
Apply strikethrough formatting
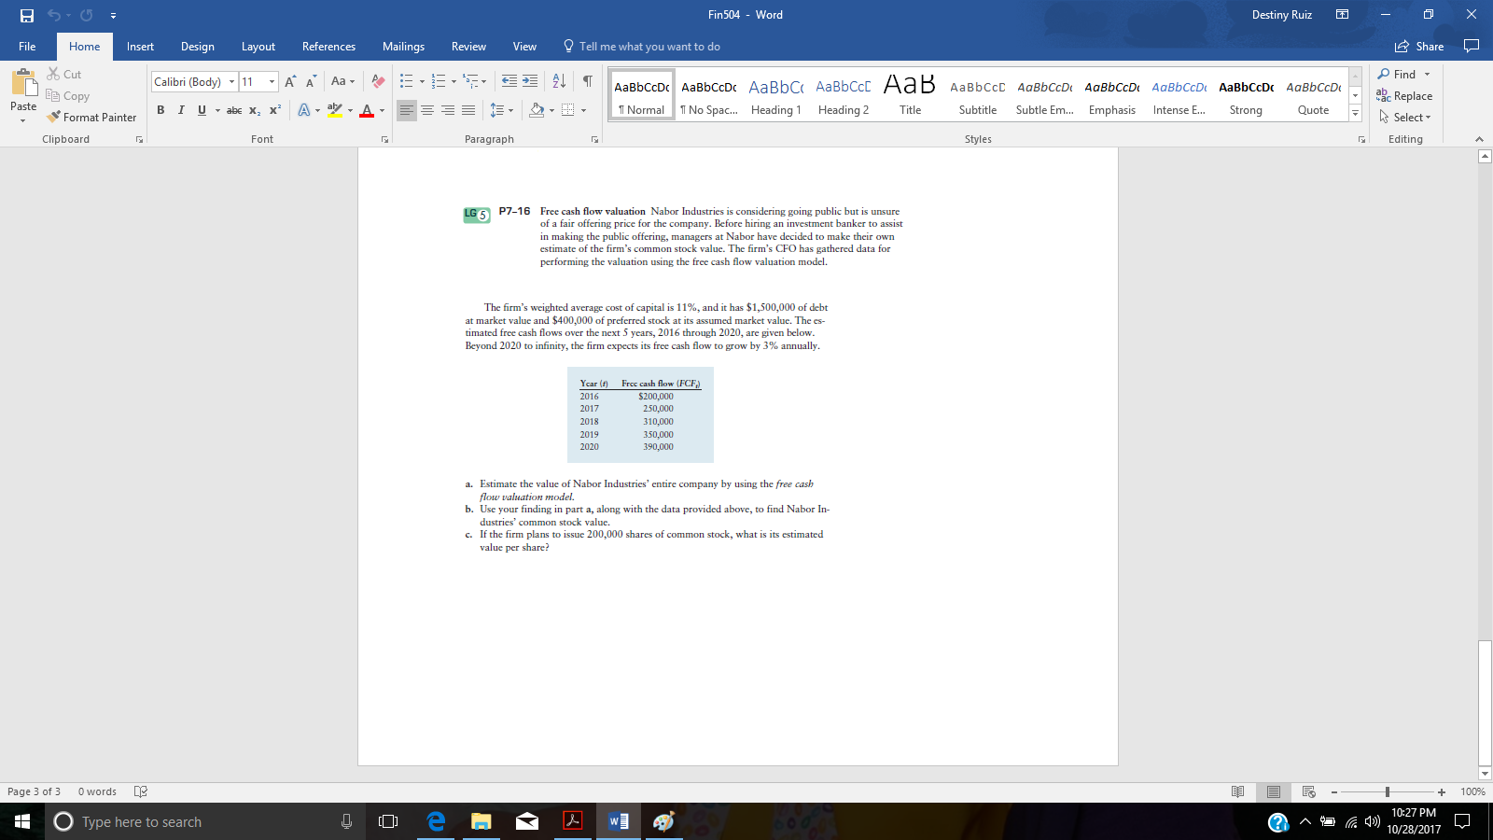pyautogui.click(x=233, y=109)
